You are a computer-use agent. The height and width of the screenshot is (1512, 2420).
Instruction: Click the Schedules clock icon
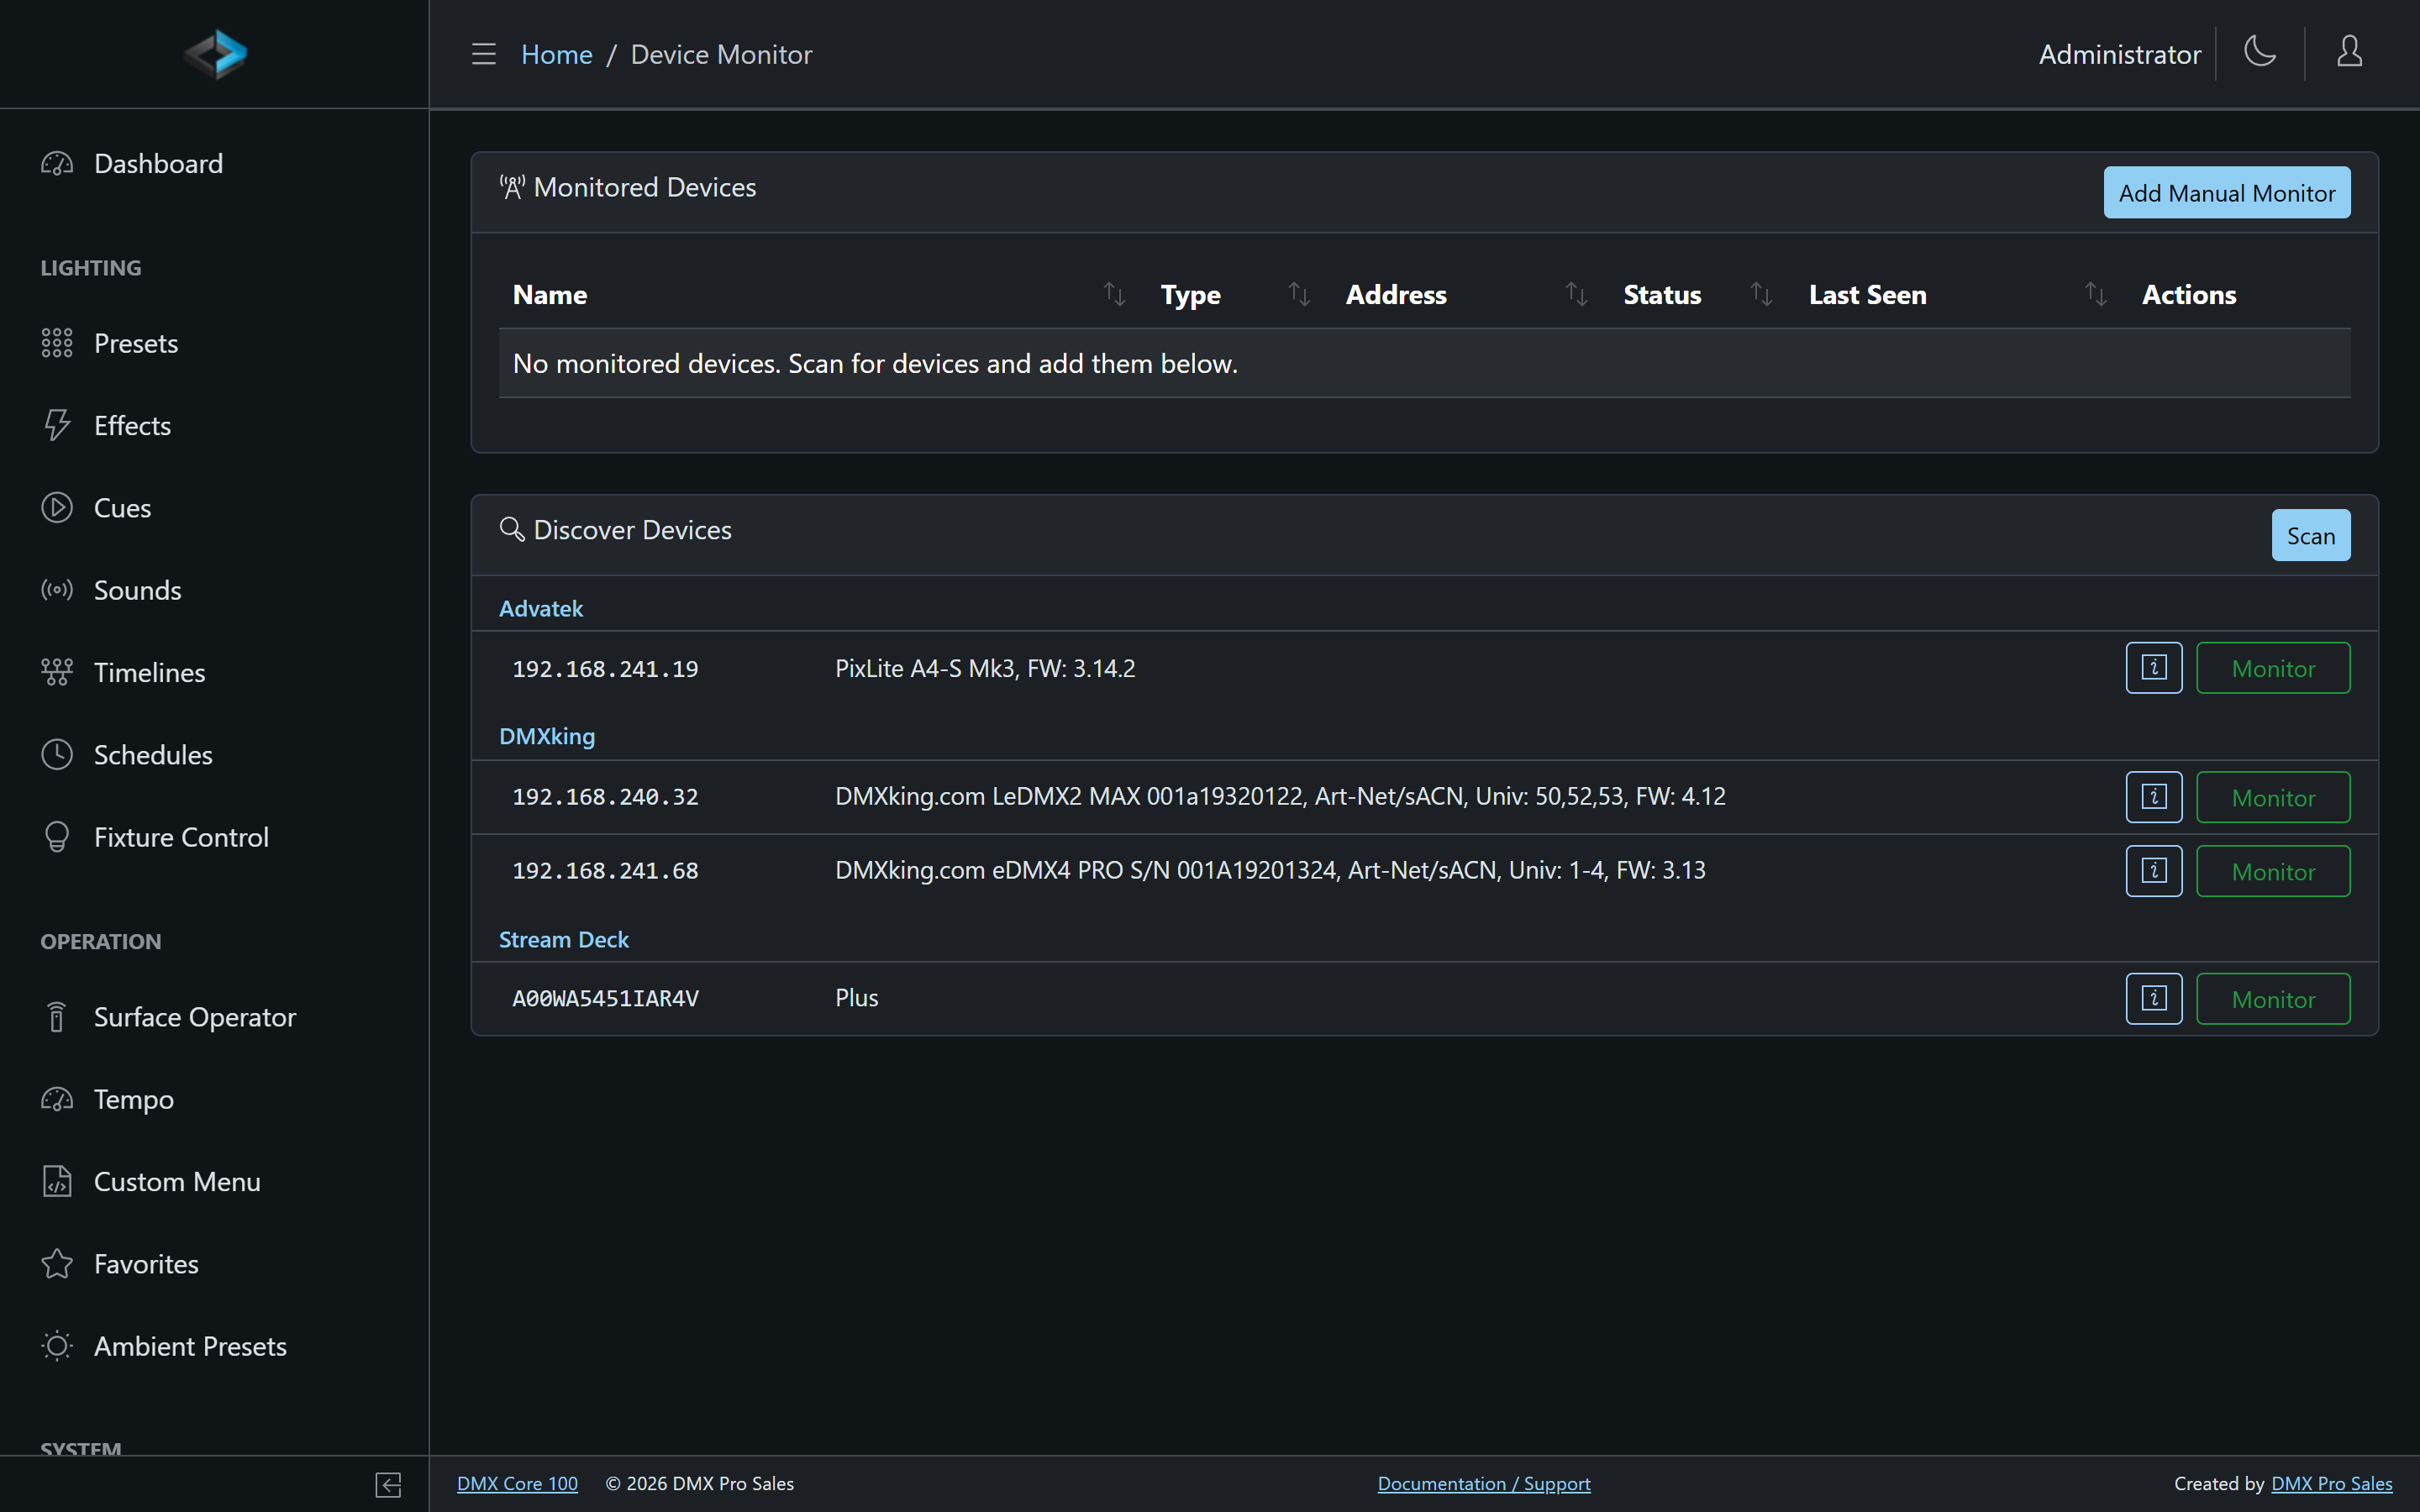[57, 755]
